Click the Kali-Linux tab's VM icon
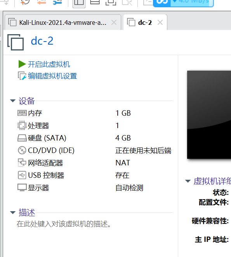 12,22
